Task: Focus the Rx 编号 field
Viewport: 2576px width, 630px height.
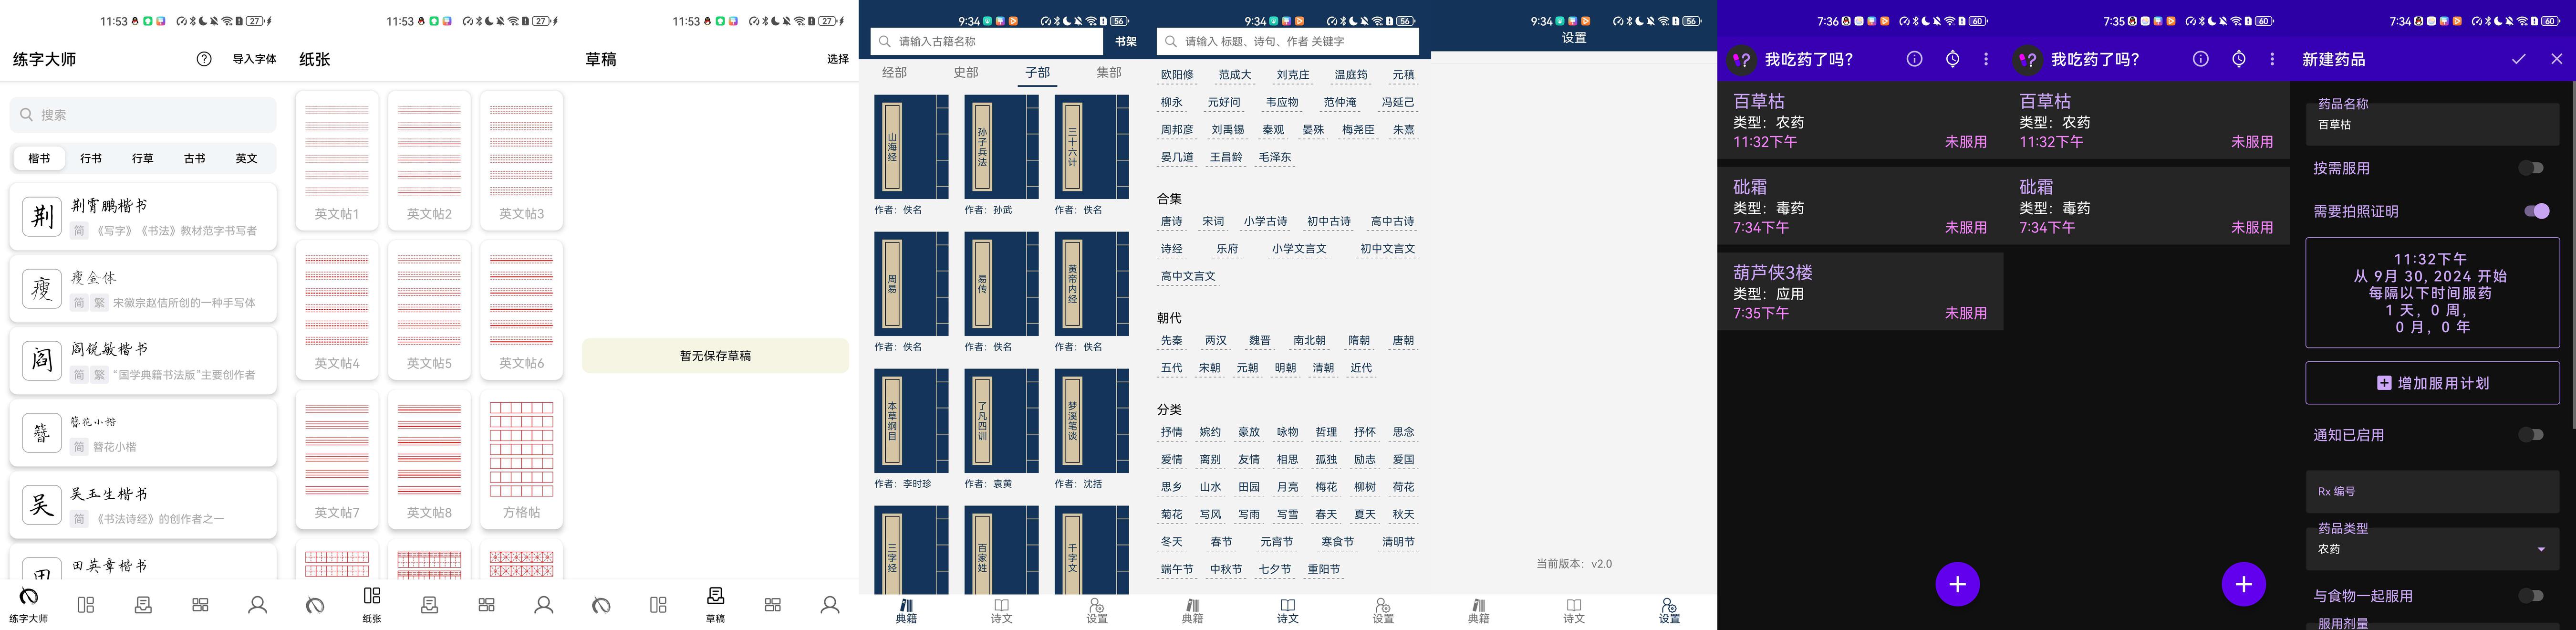Action: 2432,491
